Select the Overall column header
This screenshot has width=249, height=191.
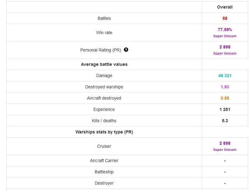point(225,7)
